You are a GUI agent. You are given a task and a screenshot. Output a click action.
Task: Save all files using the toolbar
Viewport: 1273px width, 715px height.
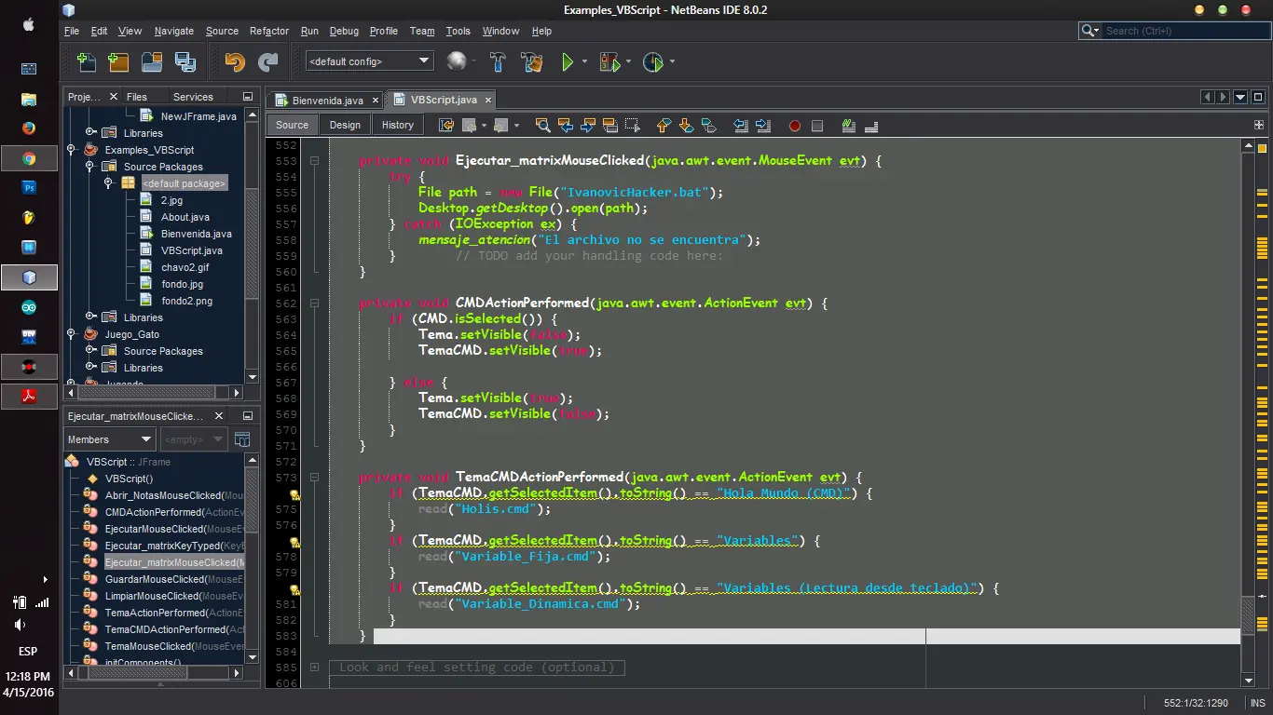185,62
